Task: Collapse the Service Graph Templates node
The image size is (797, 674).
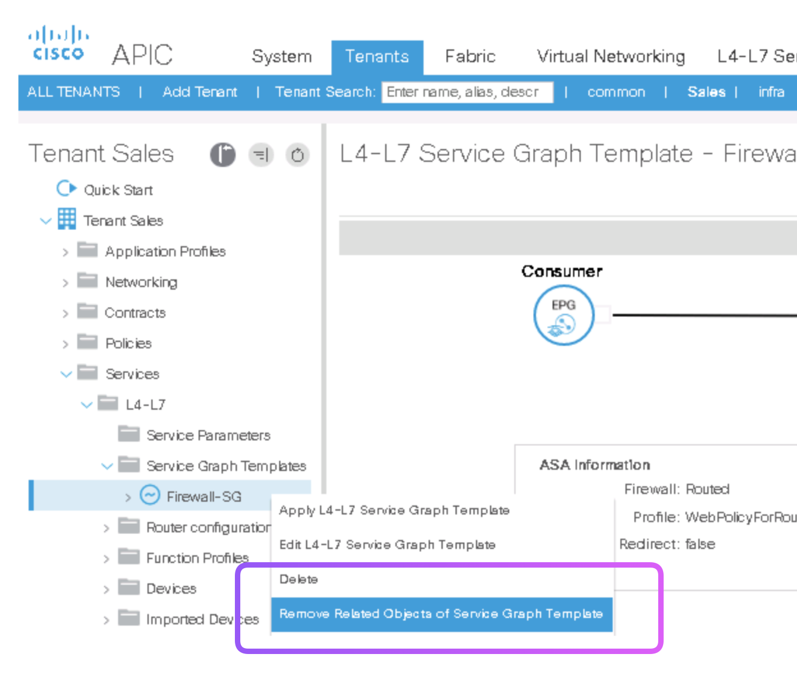Action: [x=107, y=466]
